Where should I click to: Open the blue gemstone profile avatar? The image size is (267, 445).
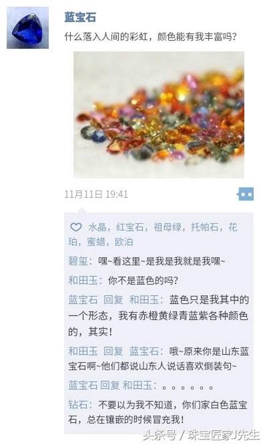28,28
